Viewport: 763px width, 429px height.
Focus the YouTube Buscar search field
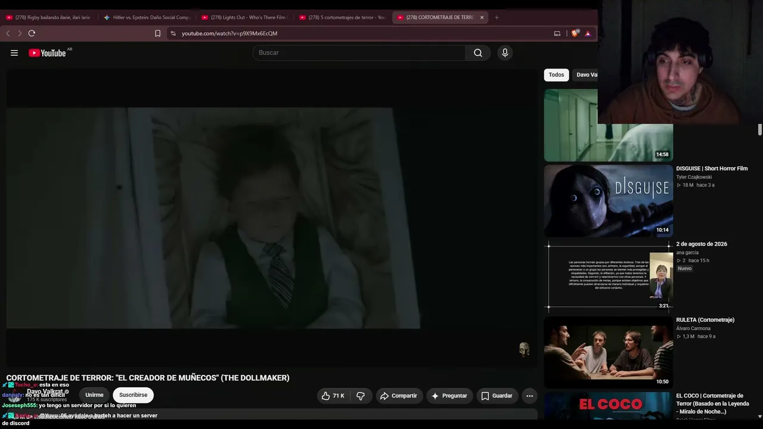(359, 53)
